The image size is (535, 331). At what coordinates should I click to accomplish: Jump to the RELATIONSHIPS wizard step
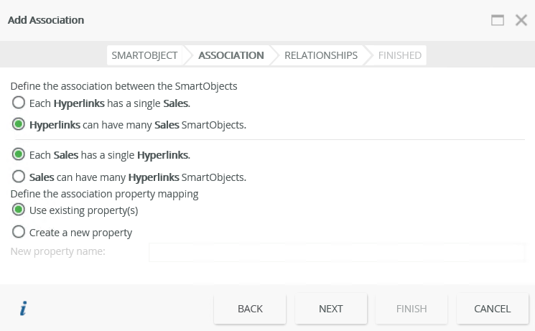click(x=320, y=55)
